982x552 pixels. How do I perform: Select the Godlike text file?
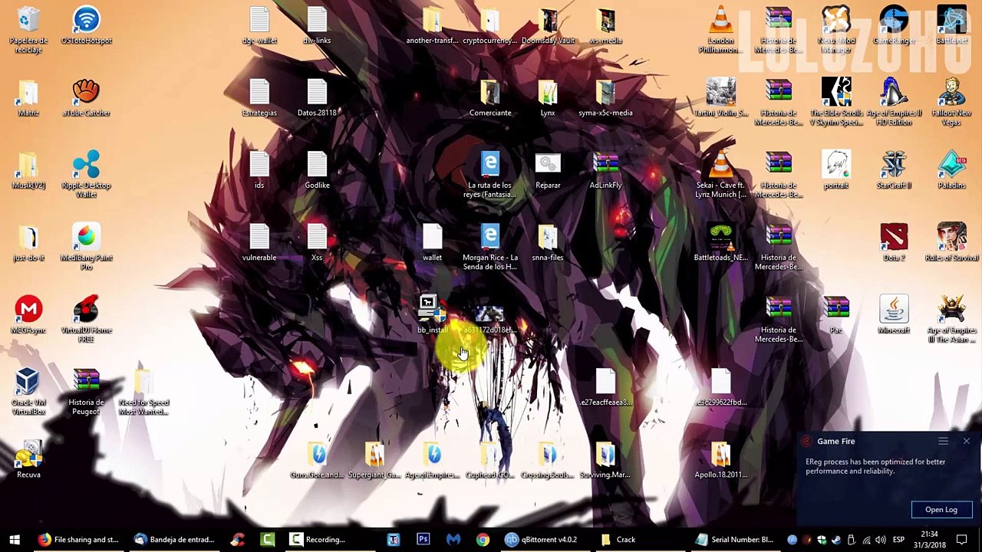click(317, 170)
